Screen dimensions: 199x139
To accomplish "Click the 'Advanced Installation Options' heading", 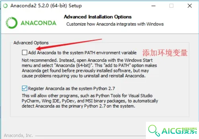I will tap(98, 17).
